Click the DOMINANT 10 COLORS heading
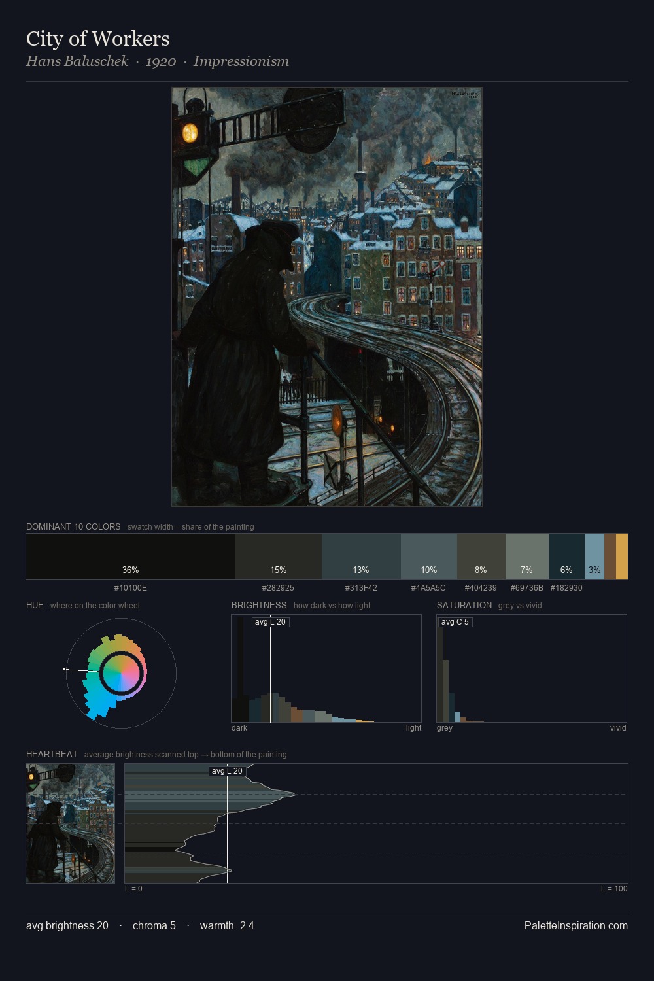This screenshot has width=654, height=981. tap(73, 526)
